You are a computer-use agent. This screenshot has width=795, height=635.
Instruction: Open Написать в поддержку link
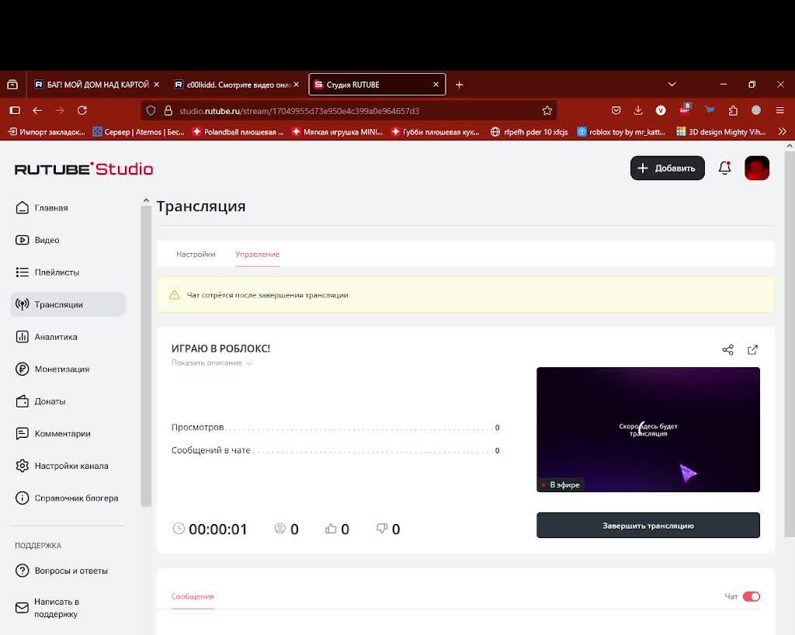(x=68, y=608)
